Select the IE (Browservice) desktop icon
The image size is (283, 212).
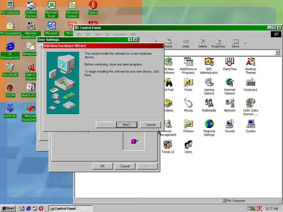click(10, 51)
